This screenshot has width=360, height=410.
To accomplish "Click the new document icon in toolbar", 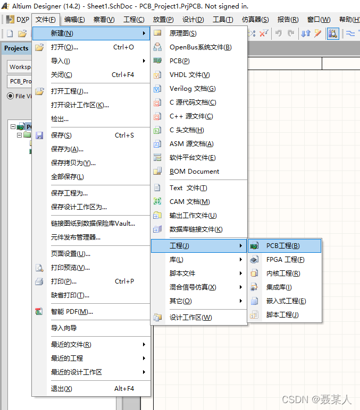I will (x=10, y=33).
